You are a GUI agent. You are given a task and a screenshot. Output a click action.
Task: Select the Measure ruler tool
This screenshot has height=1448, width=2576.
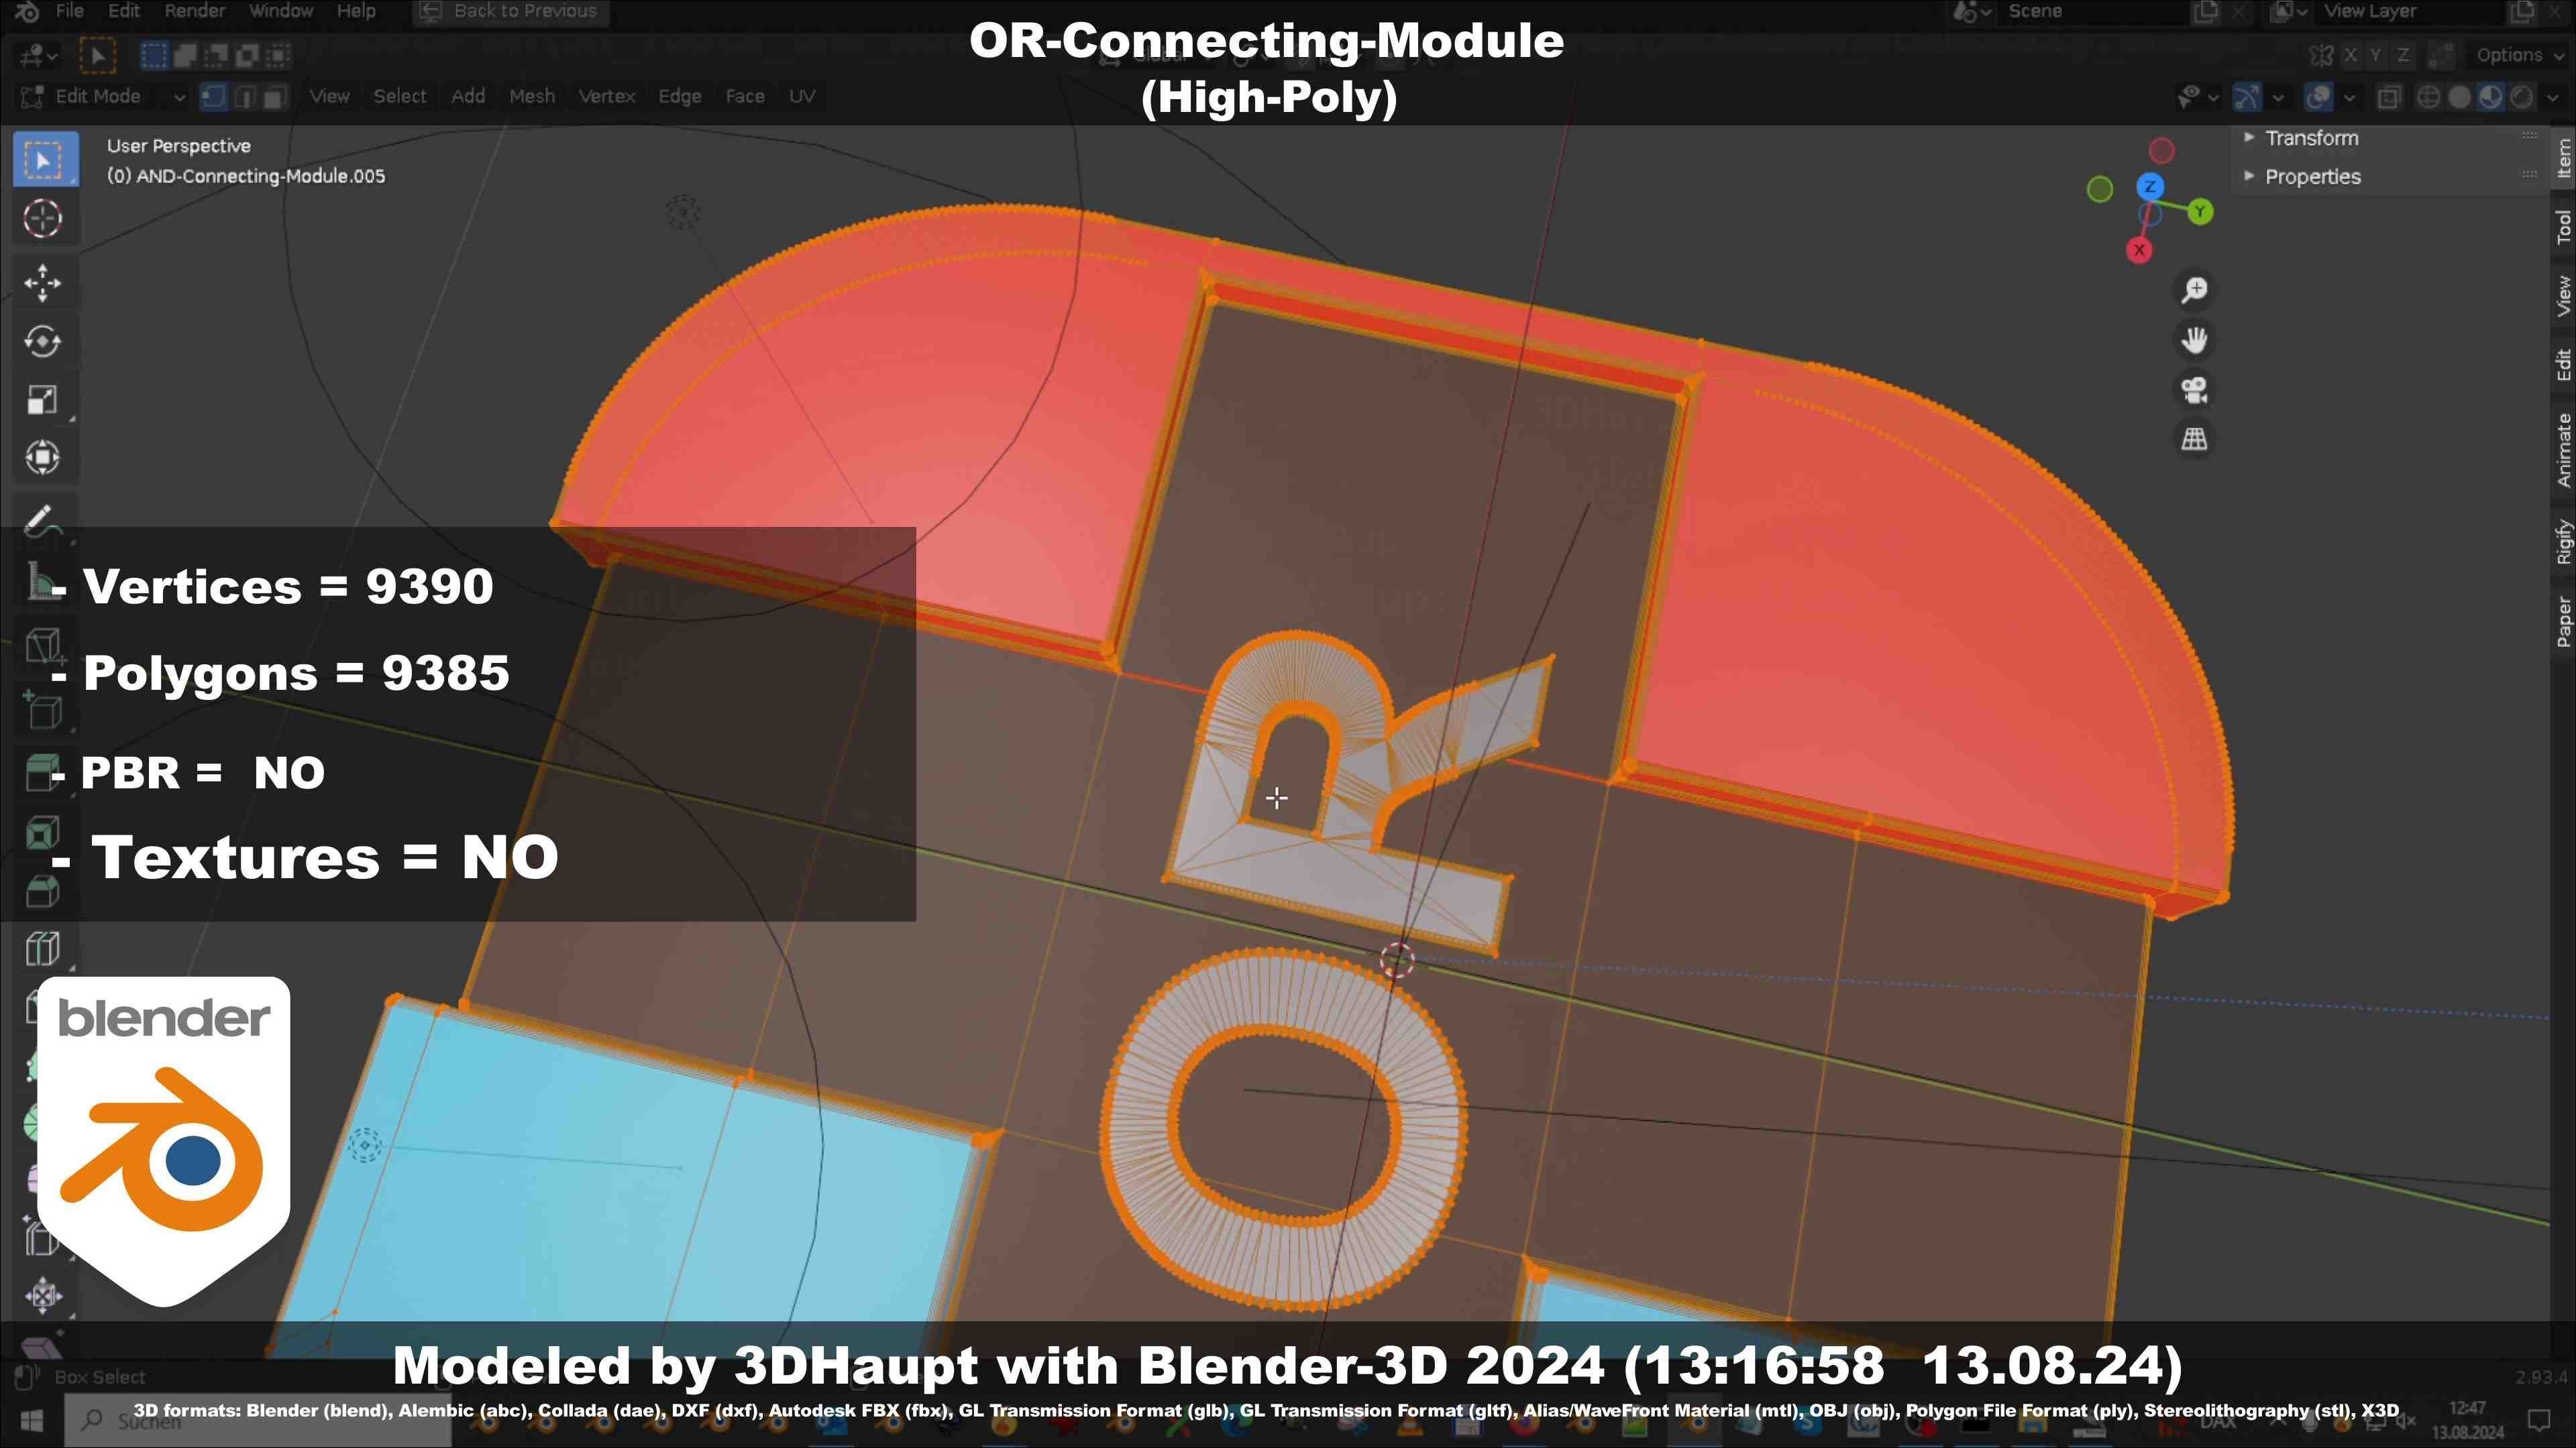tap(43, 581)
